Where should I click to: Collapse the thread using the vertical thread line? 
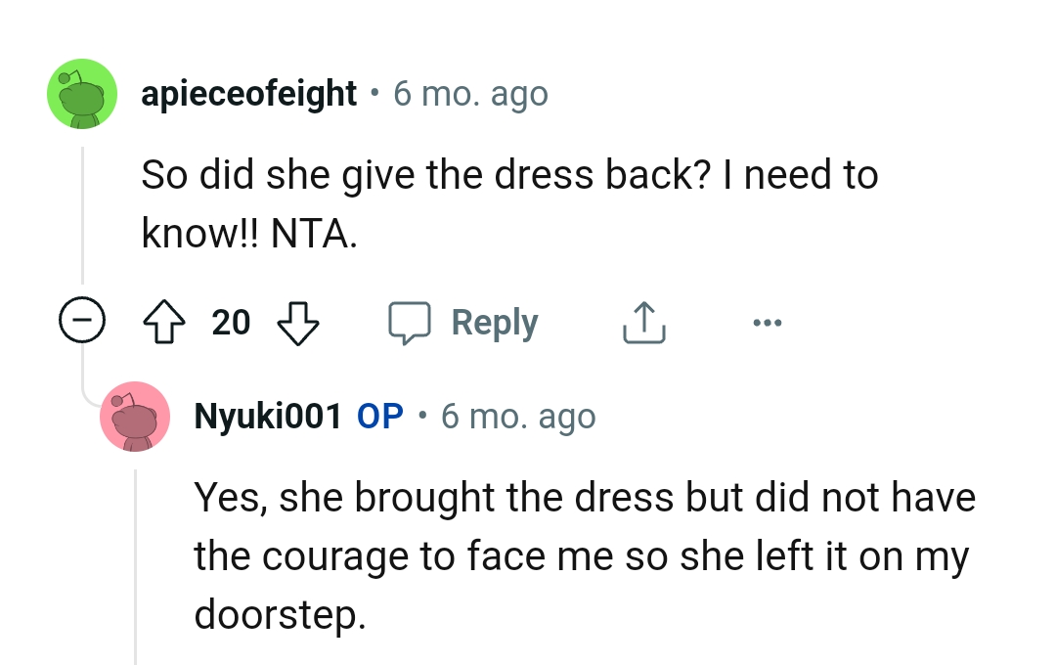click(82, 215)
